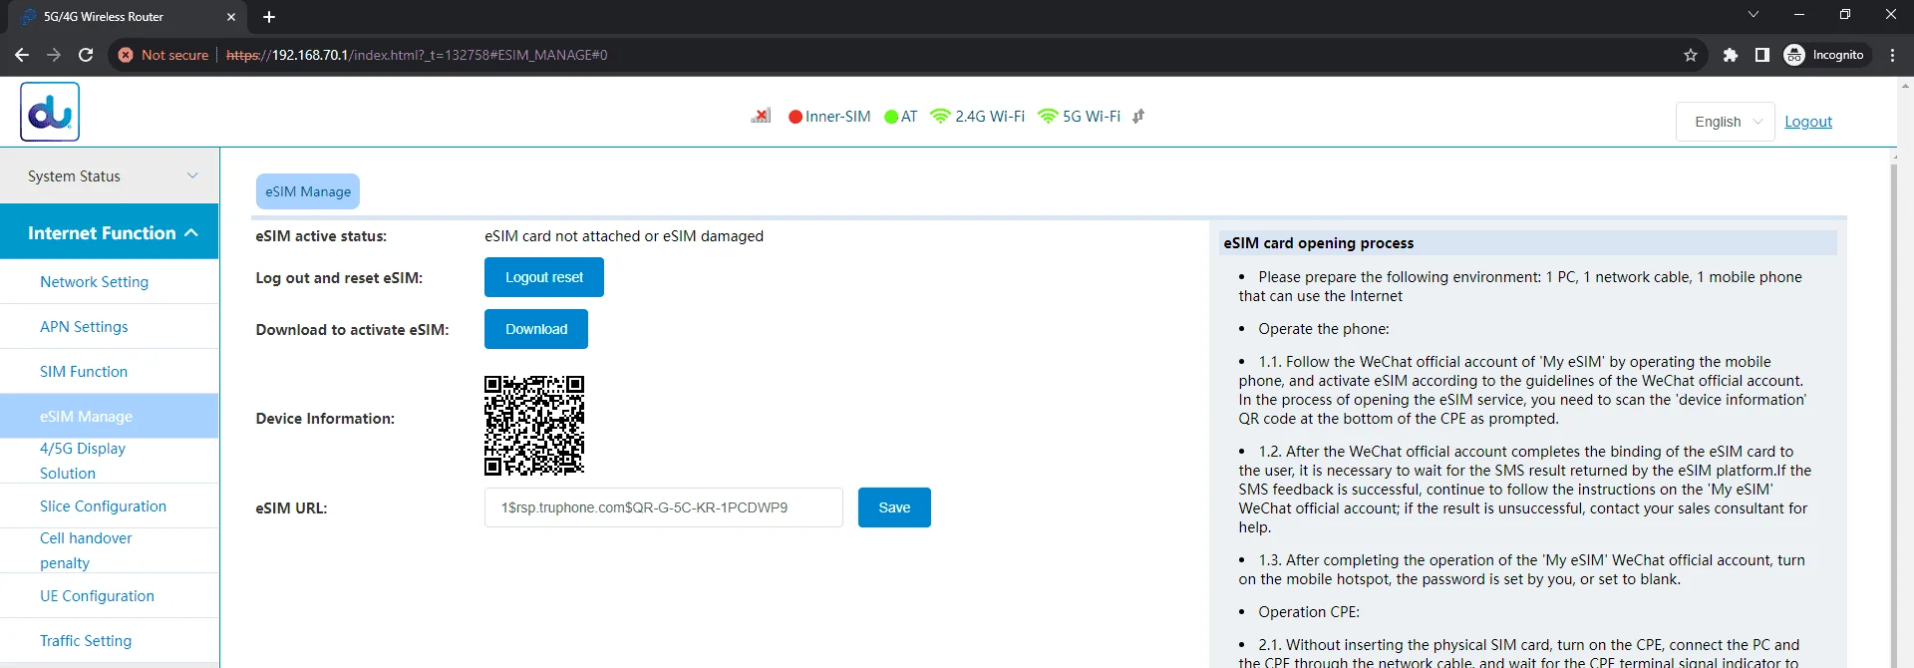Click the 5G Wi-Fi signal icon

coord(1048,117)
